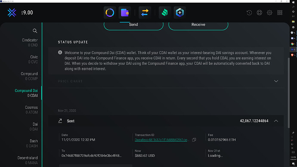Select Compound Dai in the asset list
This screenshot has height=167, width=297.
coord(26,93)
